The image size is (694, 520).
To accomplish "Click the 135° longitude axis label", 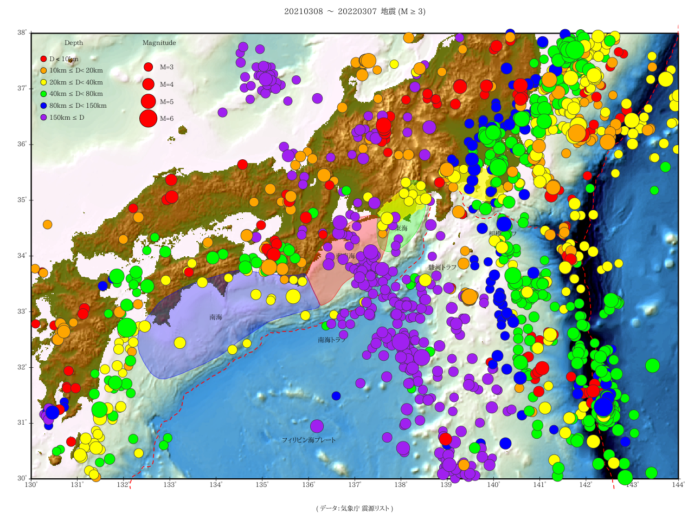I will click(x=262, y=485).
